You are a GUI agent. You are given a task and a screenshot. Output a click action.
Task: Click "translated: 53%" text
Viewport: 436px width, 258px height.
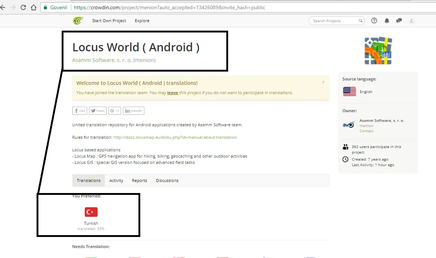click(x=91, y=229)
